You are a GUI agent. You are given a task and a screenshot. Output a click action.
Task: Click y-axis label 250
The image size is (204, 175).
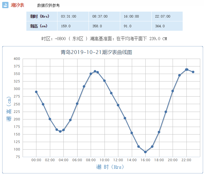pos(17,104)
